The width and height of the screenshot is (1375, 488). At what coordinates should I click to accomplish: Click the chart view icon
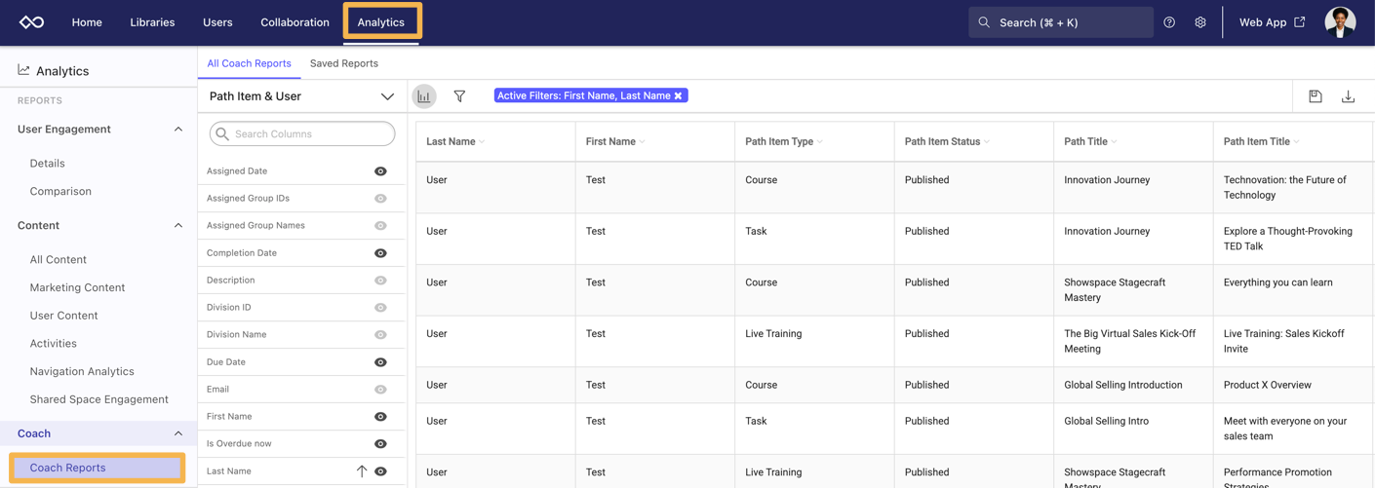(x=424, y=96)
